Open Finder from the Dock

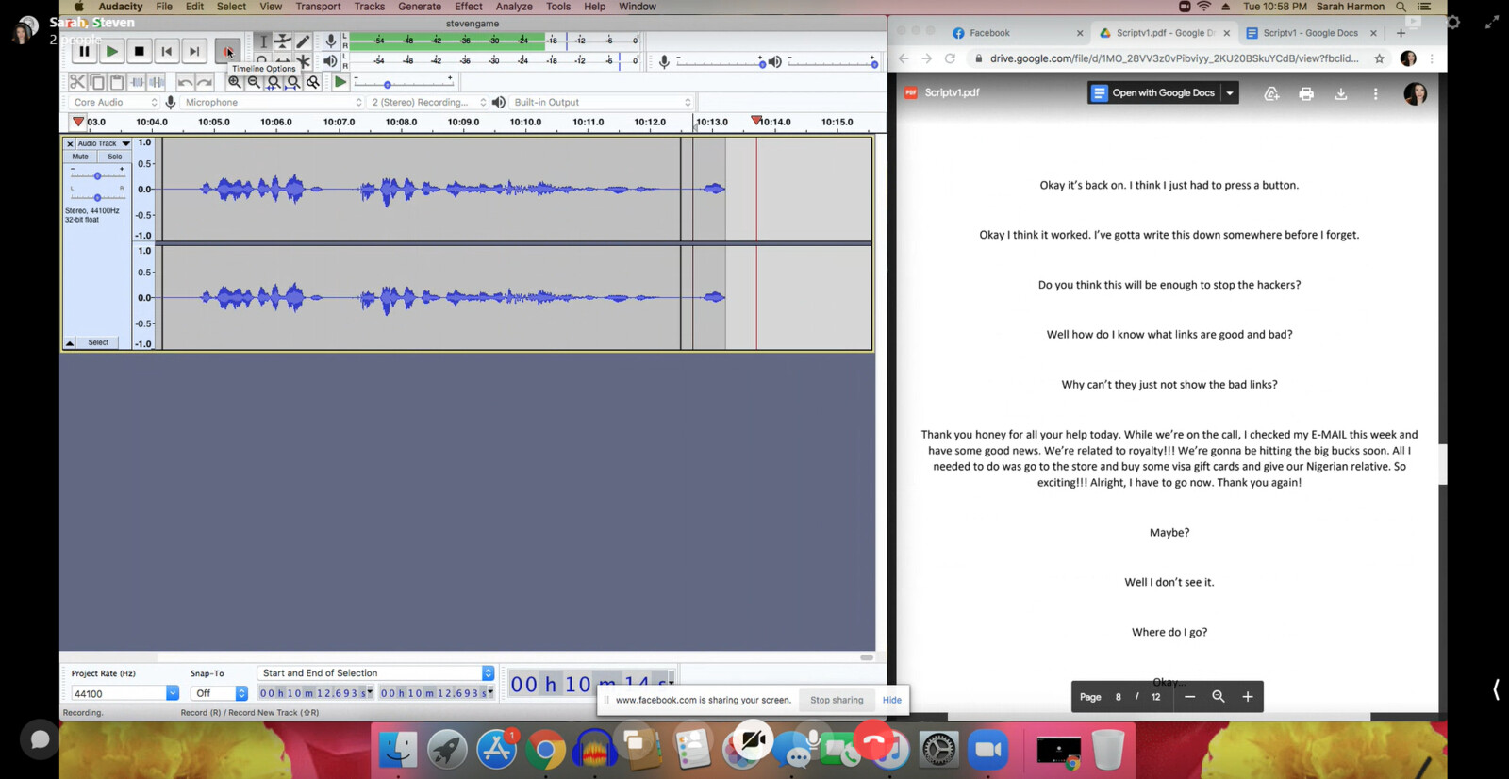tap(398, 750)
